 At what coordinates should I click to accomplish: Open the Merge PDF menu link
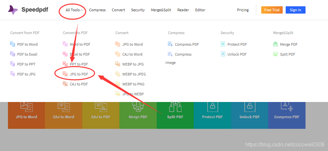289,44
